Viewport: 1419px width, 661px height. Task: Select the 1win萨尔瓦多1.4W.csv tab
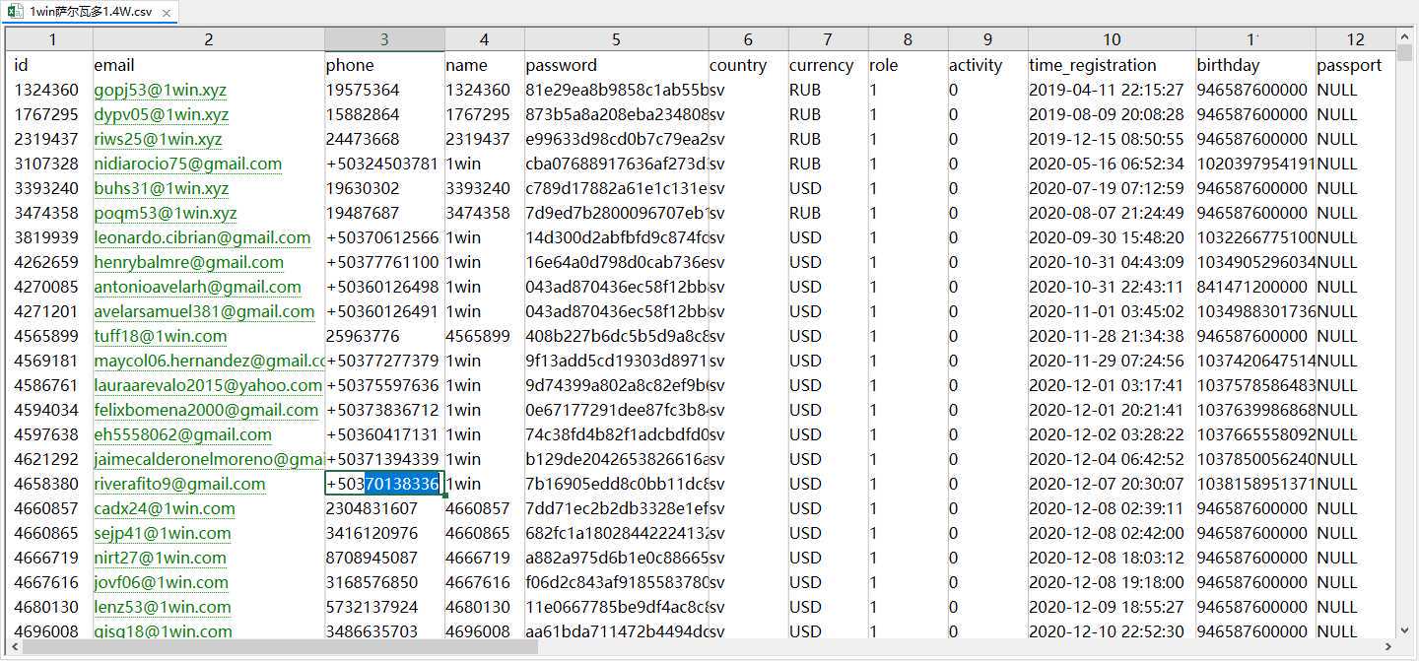pyautogui.click(x=90, y=12)
